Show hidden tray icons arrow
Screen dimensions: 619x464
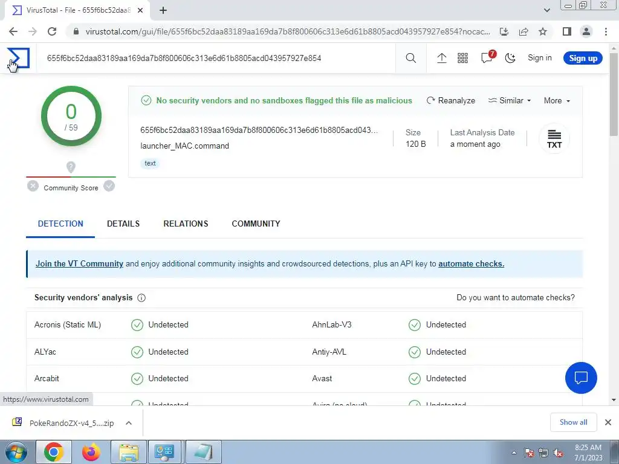click(x=514, y=453)
